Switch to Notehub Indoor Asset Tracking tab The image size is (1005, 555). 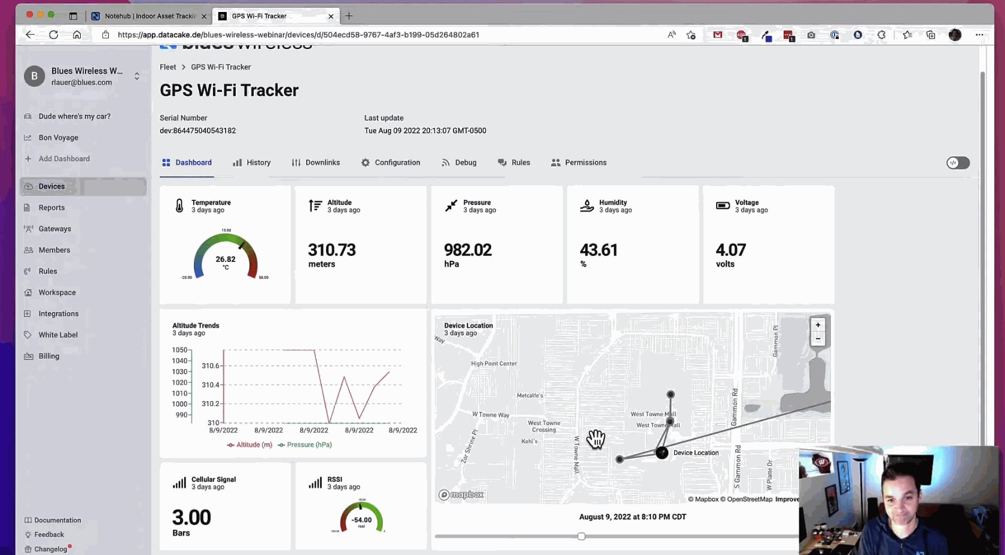tap(150, 16)
